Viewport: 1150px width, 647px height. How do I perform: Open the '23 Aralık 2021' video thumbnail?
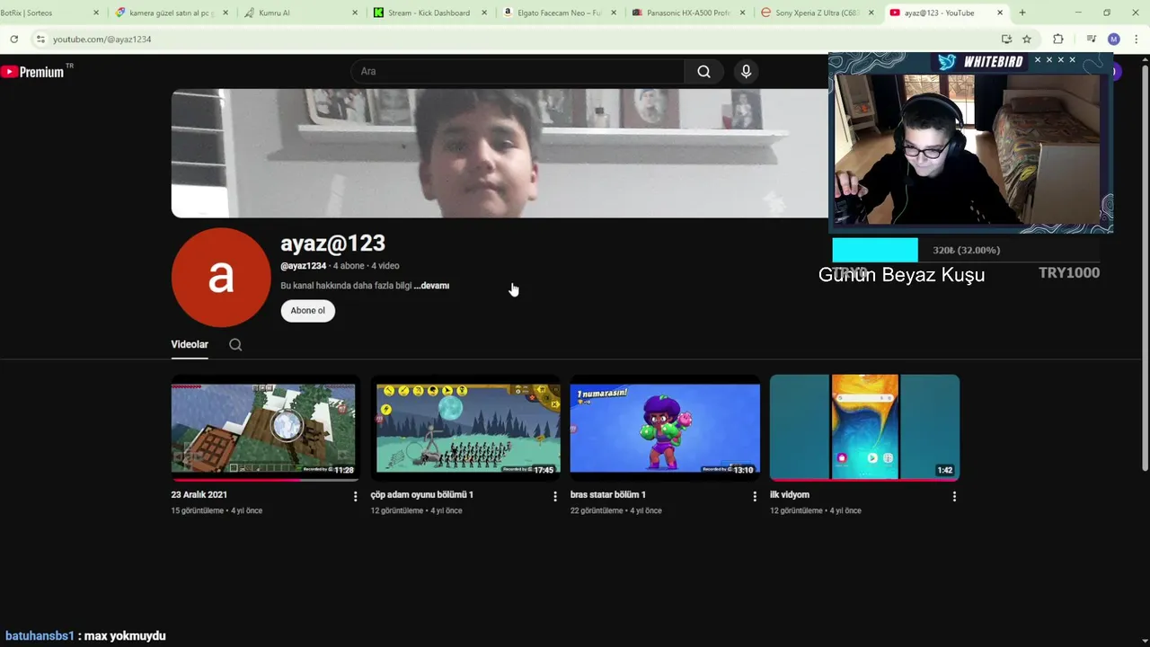click(x=264, y=428)
